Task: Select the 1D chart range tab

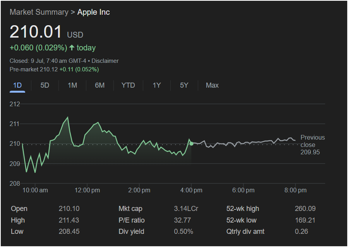Action: click(17, 85)
